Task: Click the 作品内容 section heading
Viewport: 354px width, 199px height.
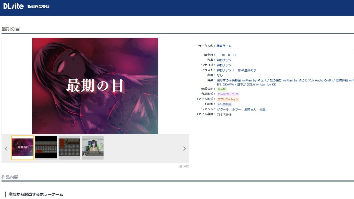Action: [x=10, y=177]
